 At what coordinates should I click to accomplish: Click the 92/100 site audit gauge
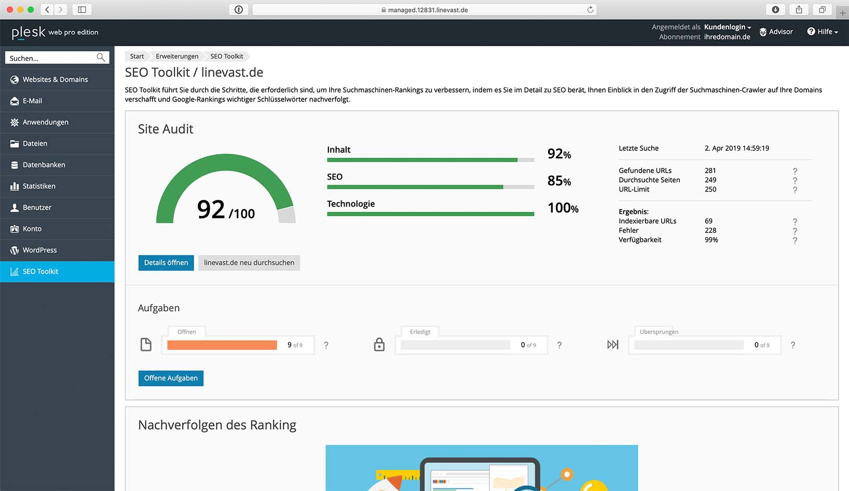pos(226,189)
